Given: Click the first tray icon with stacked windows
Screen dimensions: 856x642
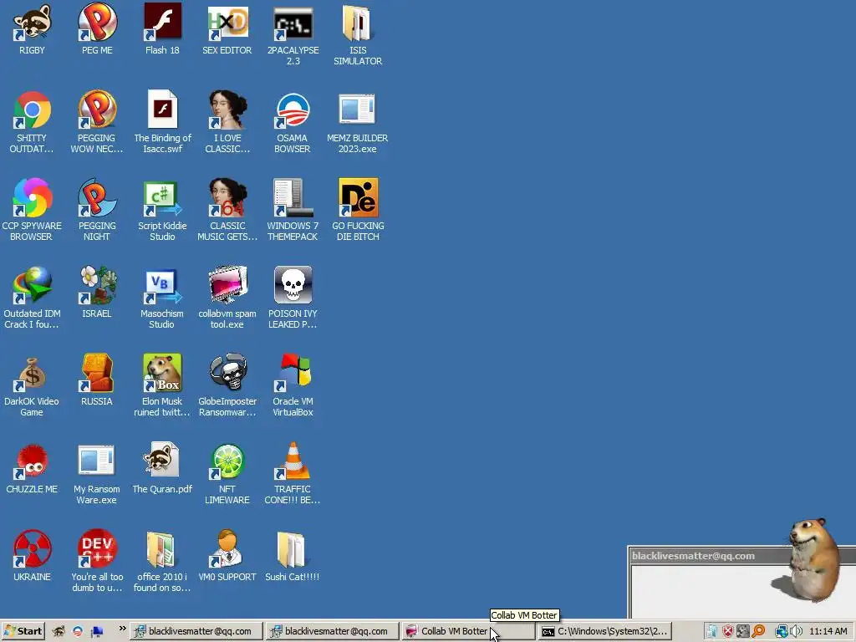Looking at the screenshot, I should coord(711,632).
